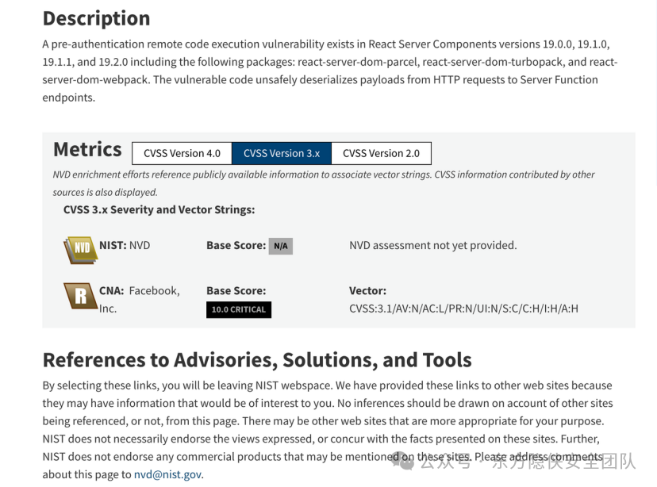The height and width of the screenshot is (487, 657).
Task: Click the 'NIST: NVD' source label
Action: click(x=125, y=245)
